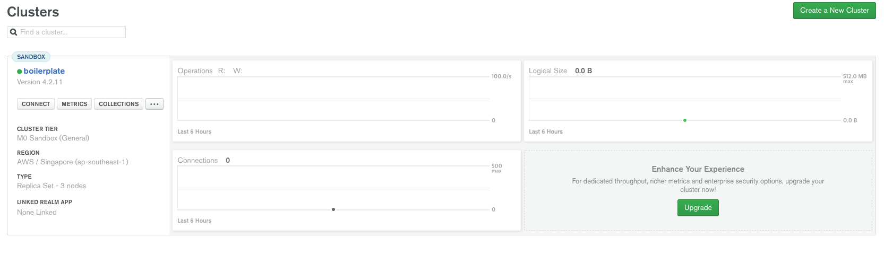Click M0 Sandbox (General) tier text
The image size is (884, 264).
[x=53, y=138]
